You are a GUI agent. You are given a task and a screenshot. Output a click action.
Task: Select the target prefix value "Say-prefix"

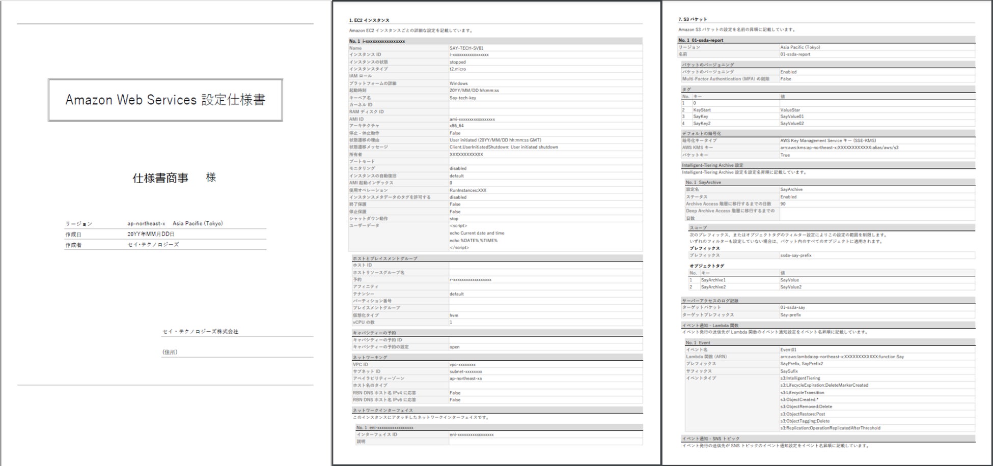coord(790,315)
